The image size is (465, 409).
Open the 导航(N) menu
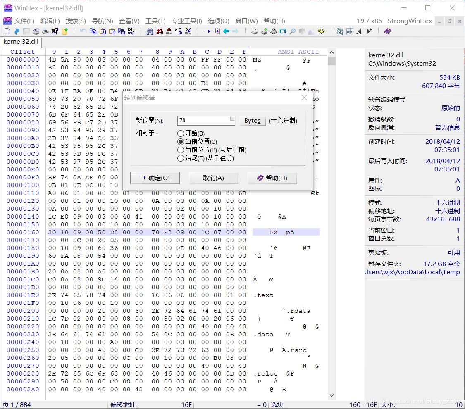103,21
